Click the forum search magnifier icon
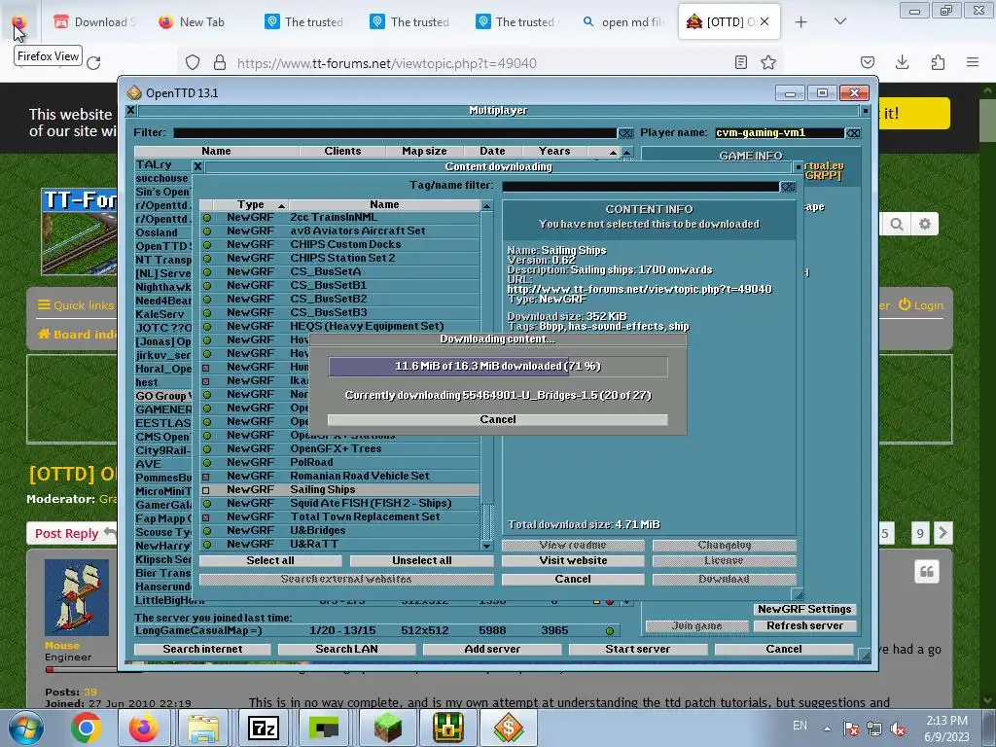The height and width of the screenshot is (747, 996). click(x=896, y=225)
